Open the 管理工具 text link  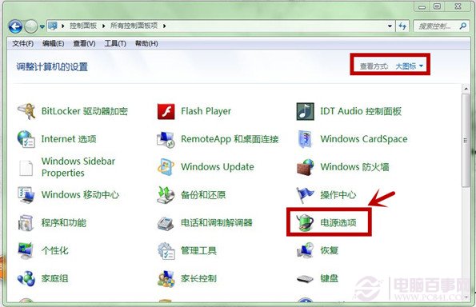pos(199,250)
